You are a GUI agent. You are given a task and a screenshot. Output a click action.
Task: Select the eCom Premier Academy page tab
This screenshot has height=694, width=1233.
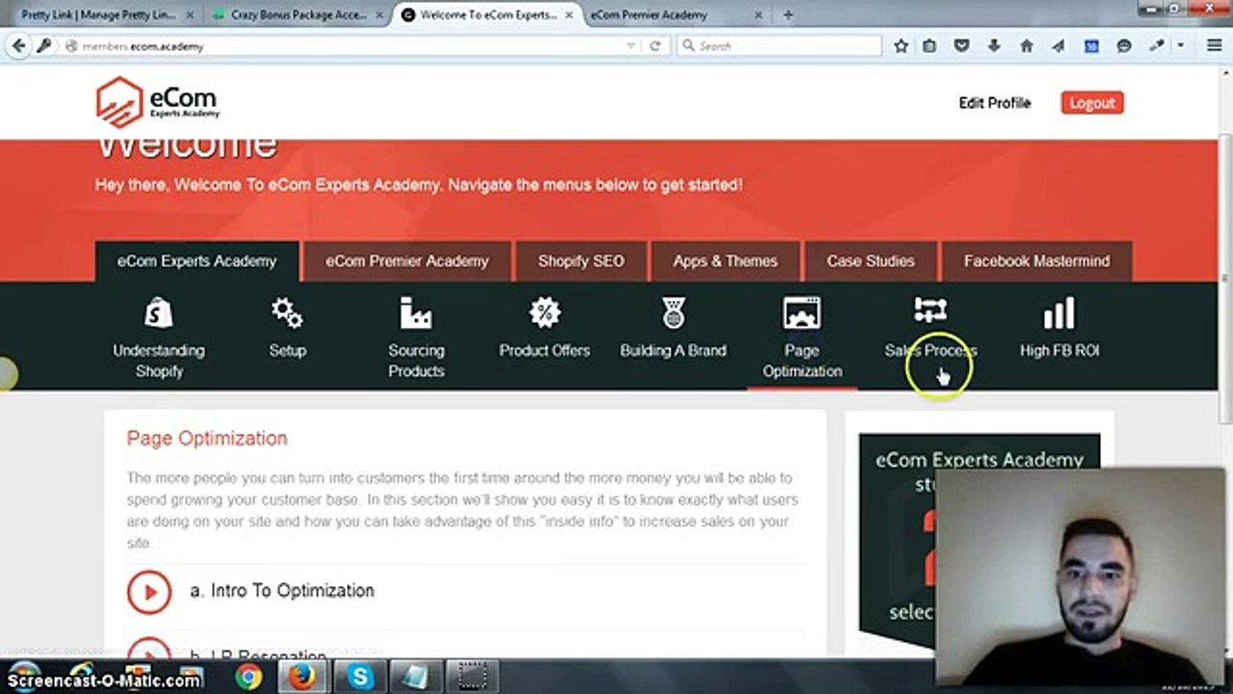[407, 261]
